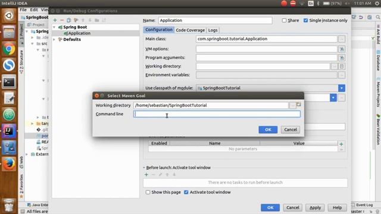This screenshot has height=214, width=381.
Task: Open the File menu
Action: 23,10
